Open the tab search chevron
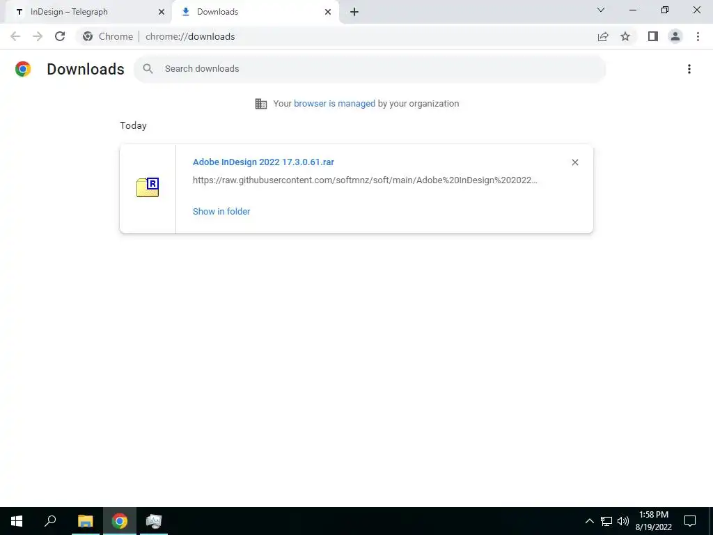The height and width of the screenshot is (535, 713). click(x=601, y=10)
